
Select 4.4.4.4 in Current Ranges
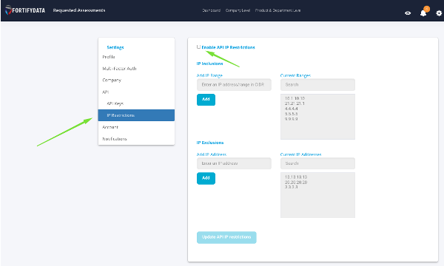(x=291, y=109)
